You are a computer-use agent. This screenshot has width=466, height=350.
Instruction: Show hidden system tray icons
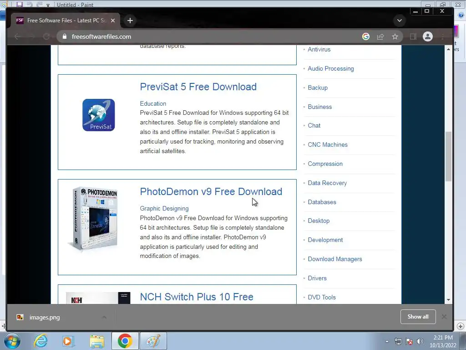click(x=387, y=341)
